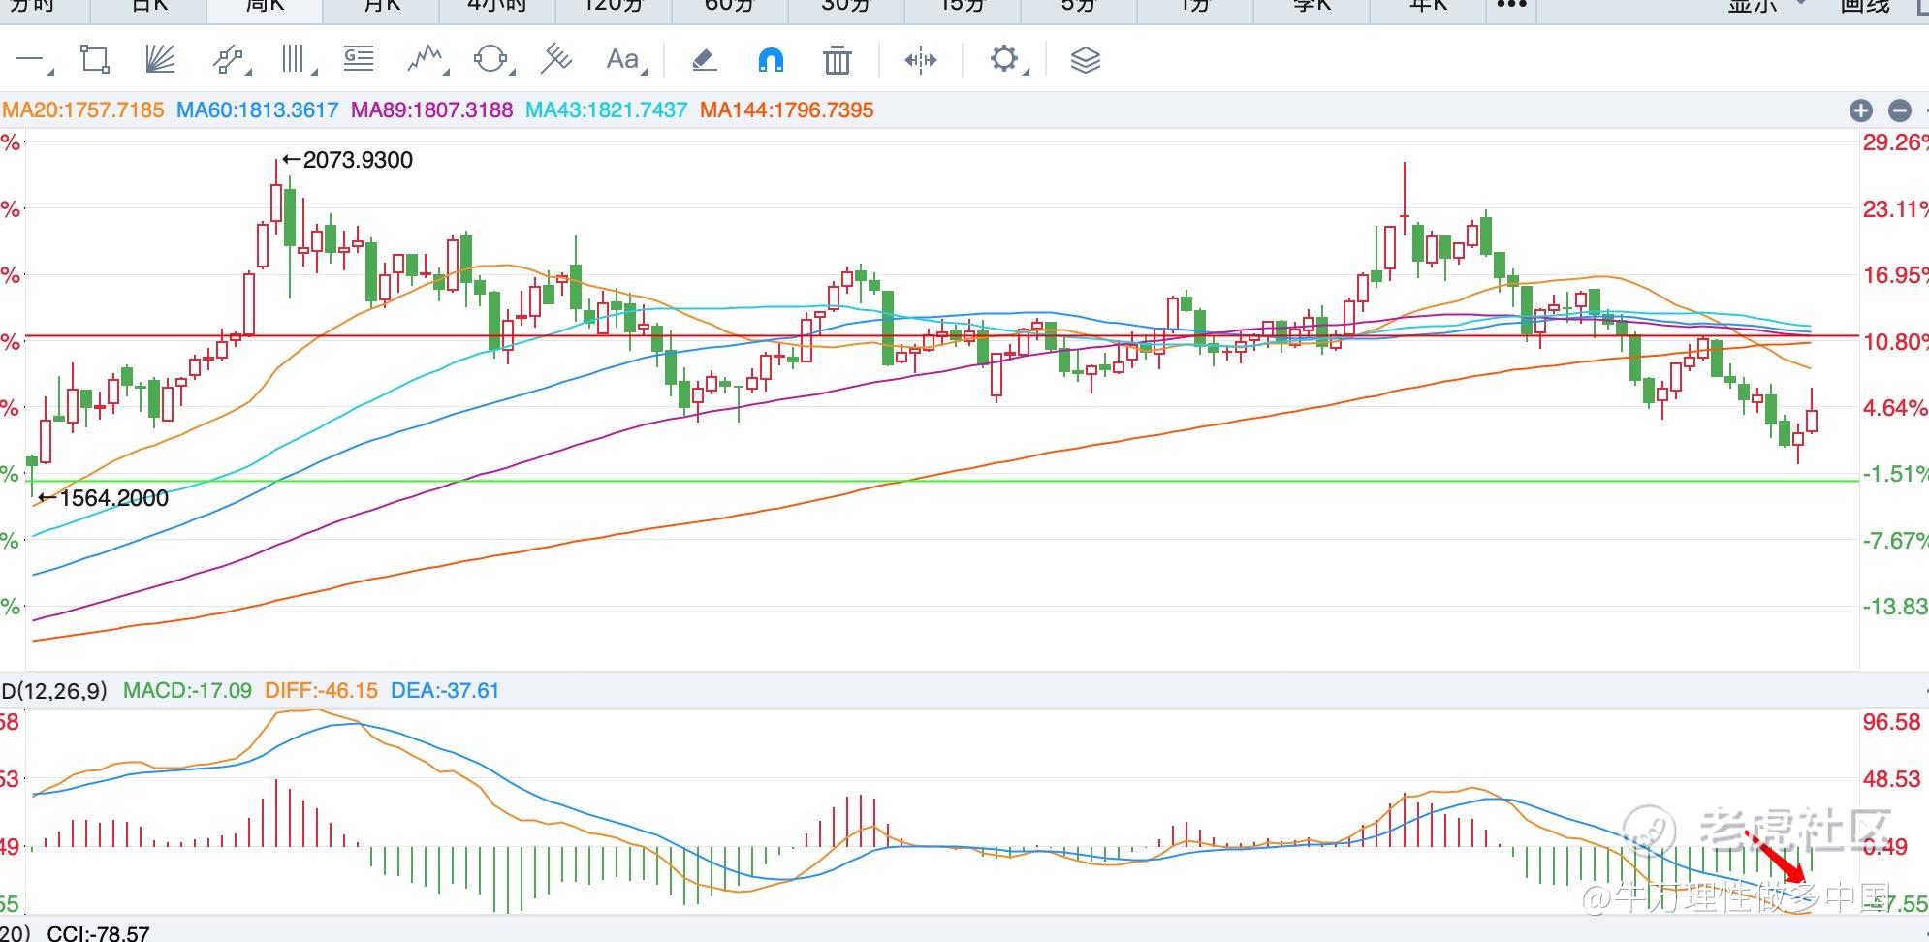Click the -13.83 right axis label
The height and width of the screenshot is (942, 1929).
[x=1895, y=607]
